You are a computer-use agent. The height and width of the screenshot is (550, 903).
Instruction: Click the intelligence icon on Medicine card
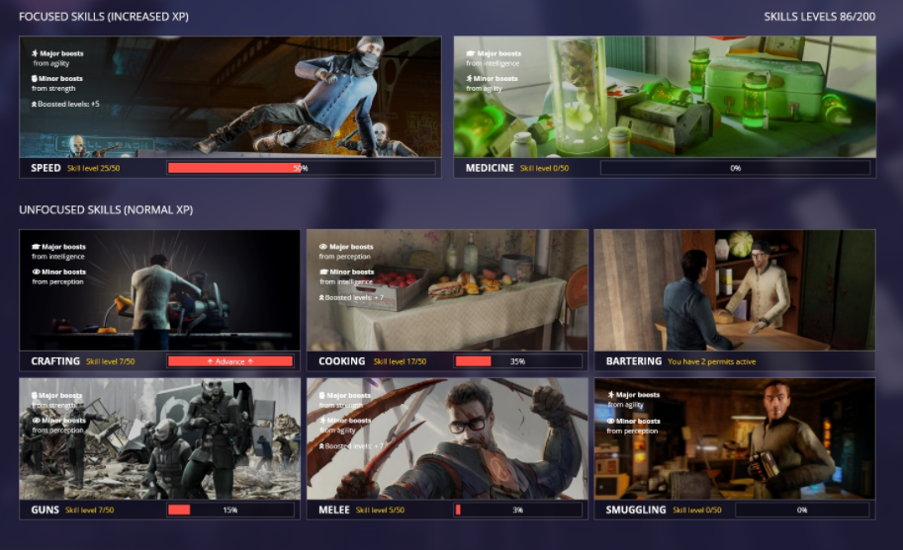tap(471, 53)
